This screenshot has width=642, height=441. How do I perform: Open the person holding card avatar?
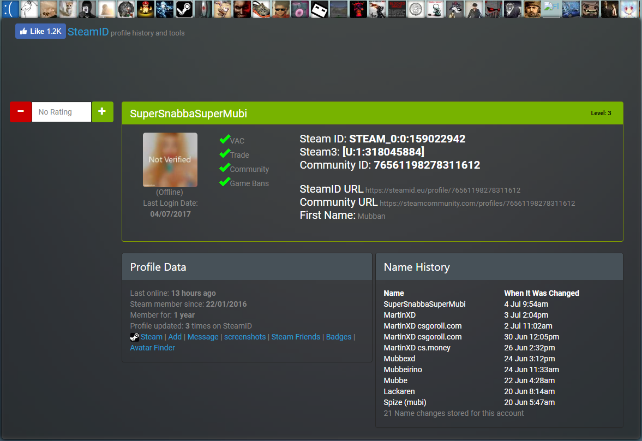87,9
